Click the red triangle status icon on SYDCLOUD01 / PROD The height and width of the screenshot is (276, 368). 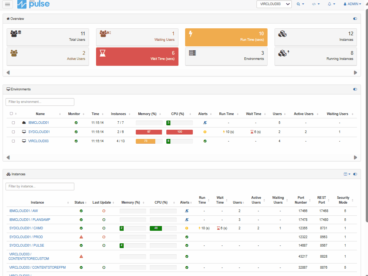click(81, 237)
